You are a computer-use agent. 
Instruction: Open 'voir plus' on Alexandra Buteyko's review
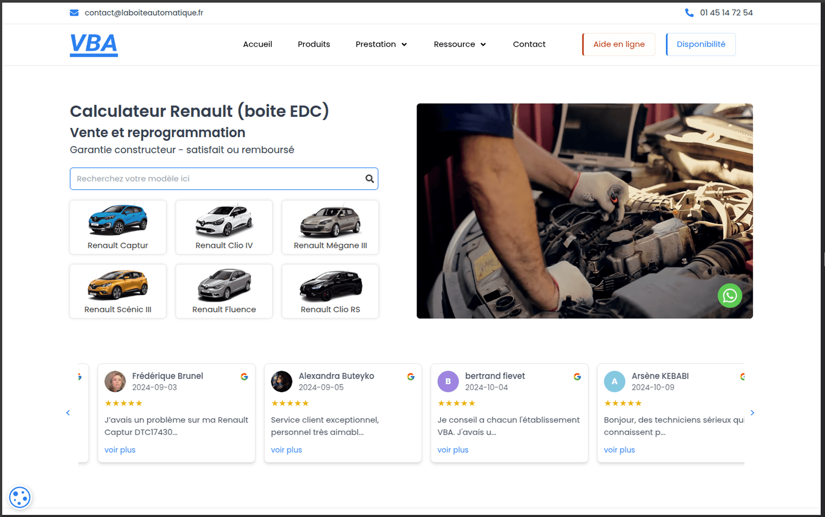[286, 450]
